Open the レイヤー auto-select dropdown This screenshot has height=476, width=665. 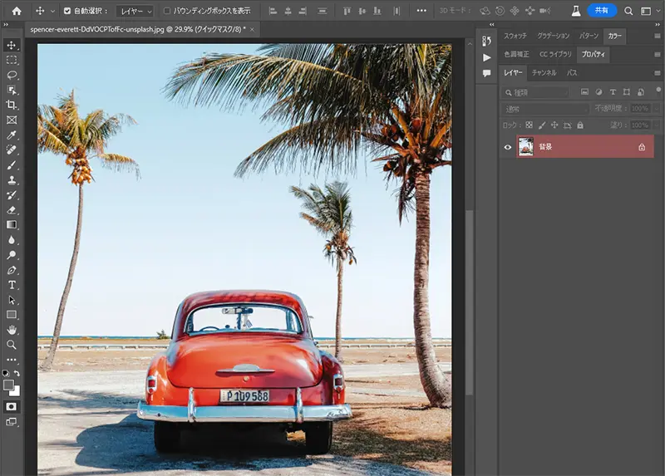click(135, 12)
